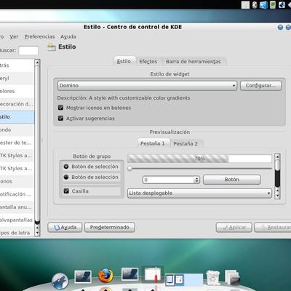Click sidebar list scrollbar bottom down arrow
Screen dimensions: 291x291
click(x=37, y=233)
